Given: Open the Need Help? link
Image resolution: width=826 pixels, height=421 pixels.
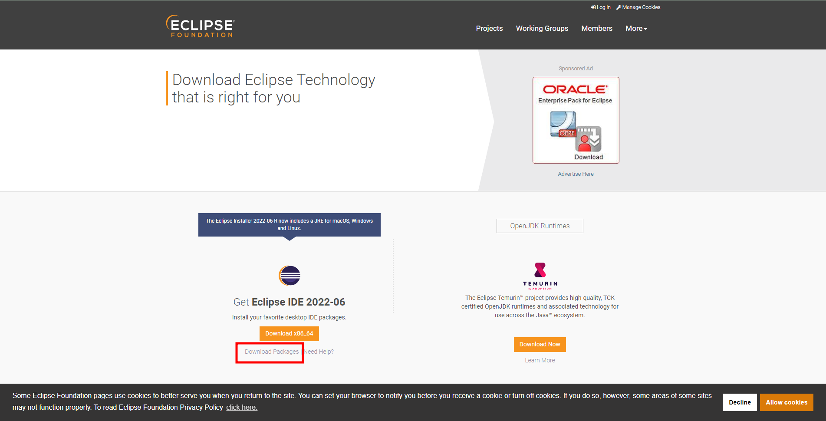Looking at the screenshot, I should (319, 352).
